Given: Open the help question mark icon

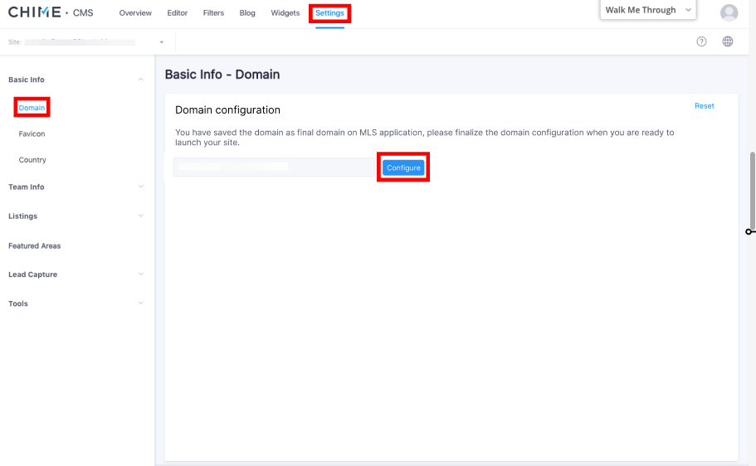Looking at the screenshot, I should click(x=701, y=41).
